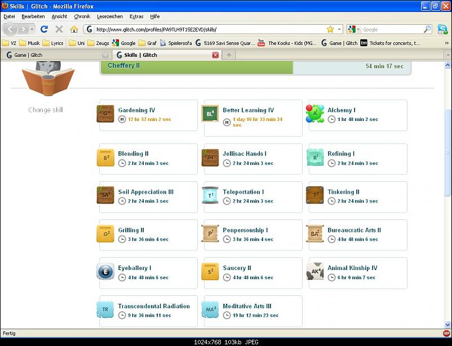Open the URL history dropdown arrow
This screenshot has width=452, height=346.
(x=339, y=29)
